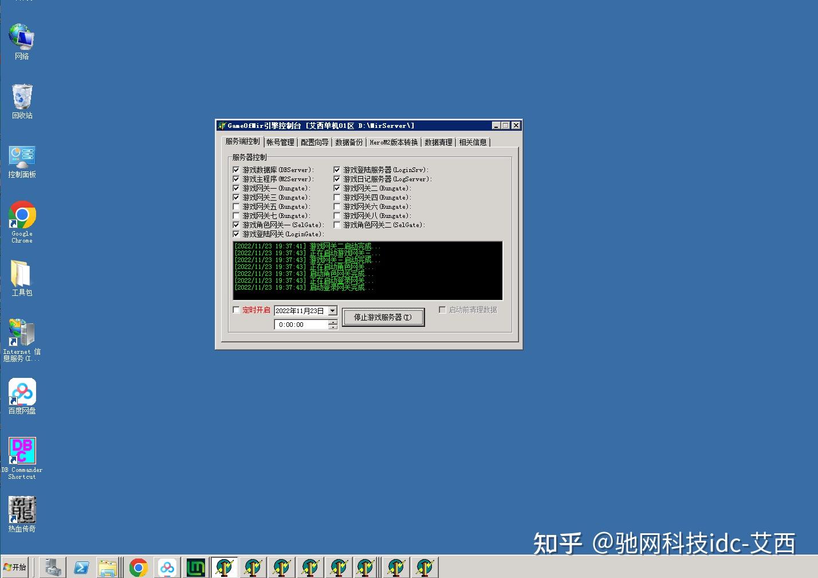Screen dimensions: 818x578
Task: Decrease the time with the down spinner
Action: point(332,327)
